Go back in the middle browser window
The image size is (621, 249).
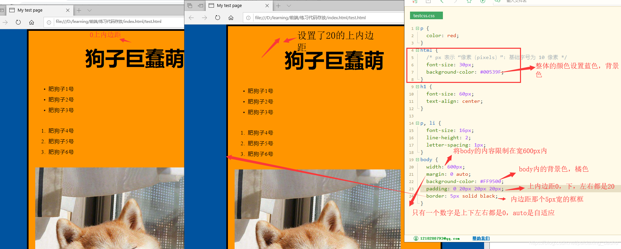click(191, 18)
